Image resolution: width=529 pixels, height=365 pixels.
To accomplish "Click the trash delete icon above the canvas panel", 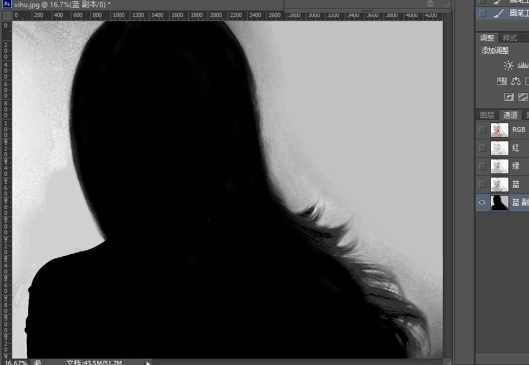I will pos(430,4).
